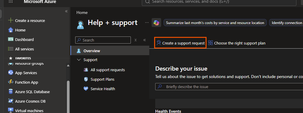Click the Support group label

[x=90, y=60]
